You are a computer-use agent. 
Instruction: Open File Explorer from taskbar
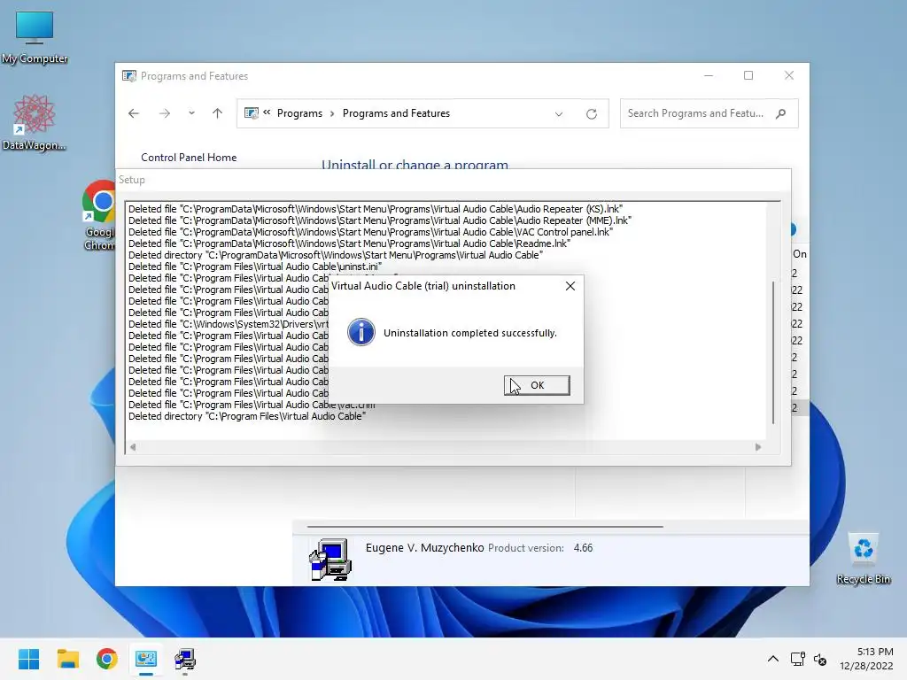point(67,659)
